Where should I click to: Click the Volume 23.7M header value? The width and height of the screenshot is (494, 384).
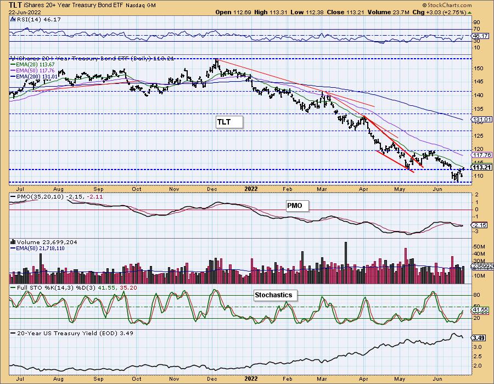(x=388, y=12)
